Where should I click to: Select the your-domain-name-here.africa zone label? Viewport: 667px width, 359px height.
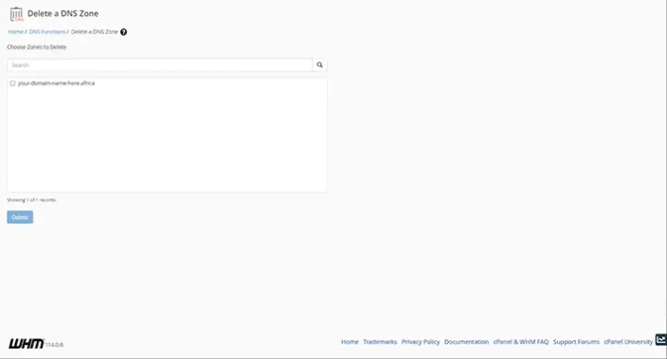point(56,83)
